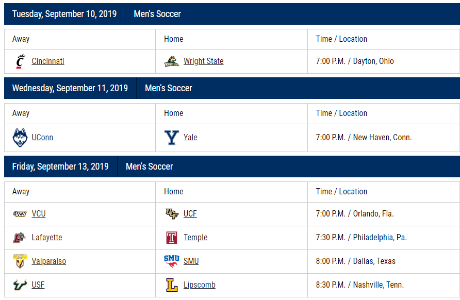This screenshot has width=460, height=300.
Task: Select the Temple link
Action: coord(195,238)
